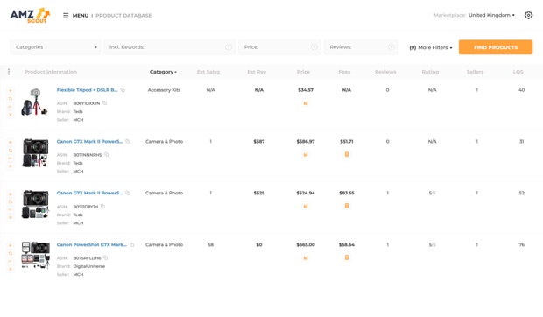Open Canon G7X link priced $524.94
Viewport: 543px width, 317px height.
point(89,194)
